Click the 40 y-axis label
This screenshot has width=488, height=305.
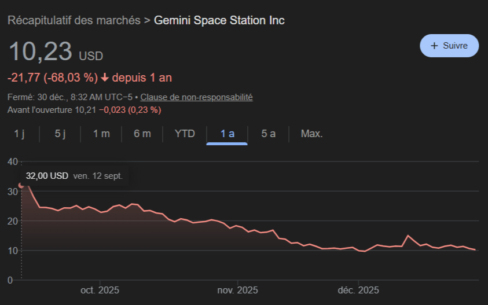pyautogui.click(x=13, y=162)
